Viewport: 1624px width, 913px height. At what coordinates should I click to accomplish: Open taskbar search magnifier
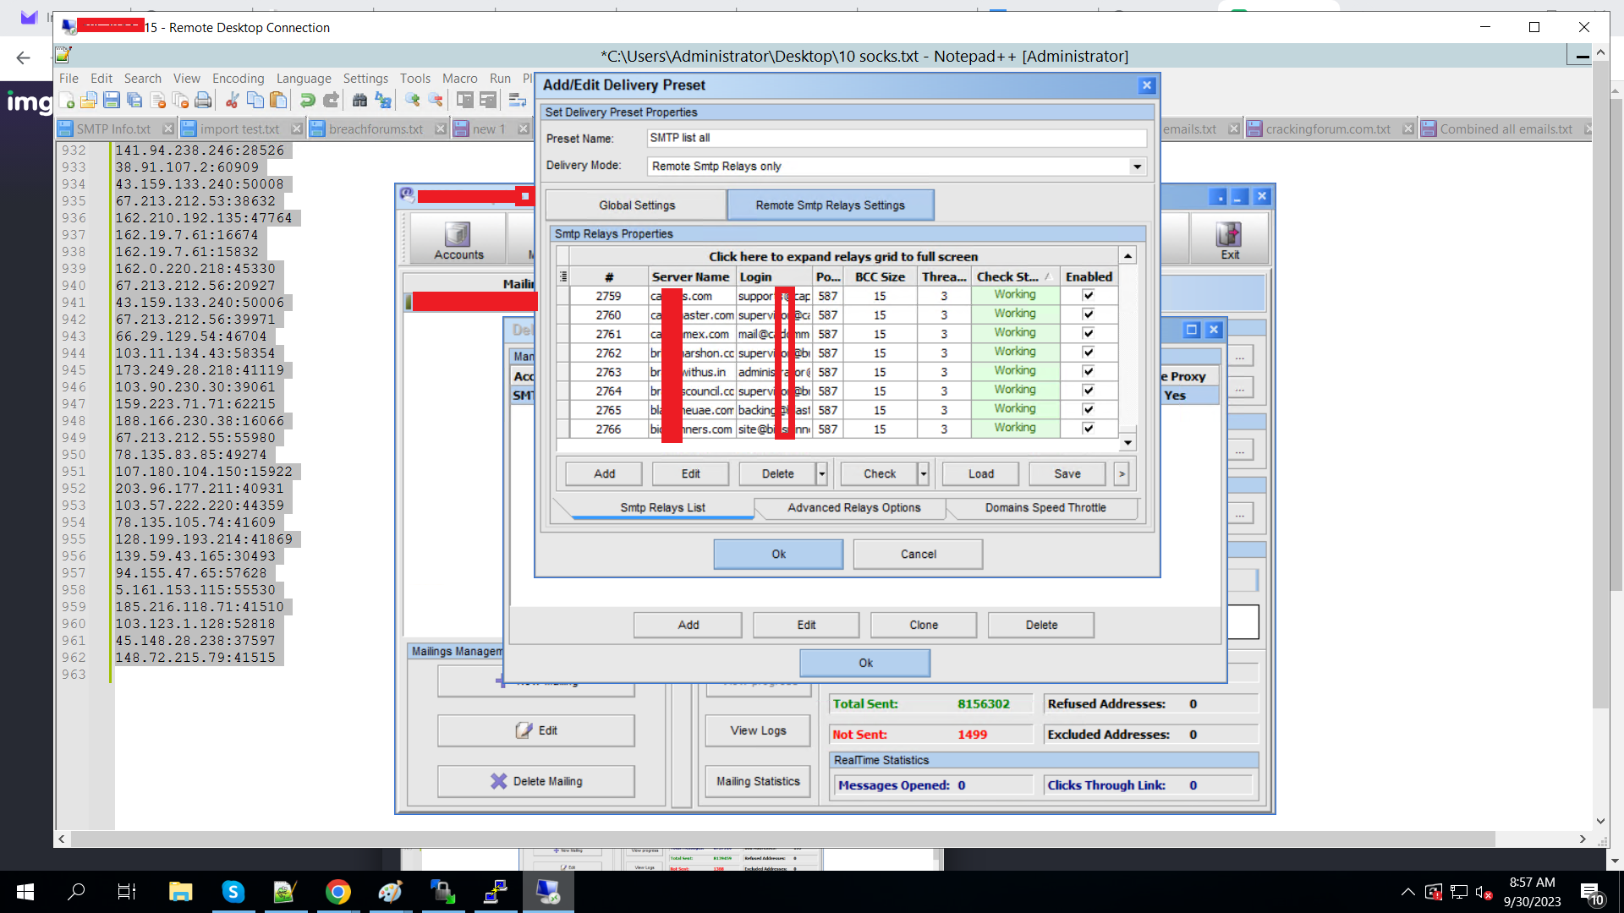point(76,891)
